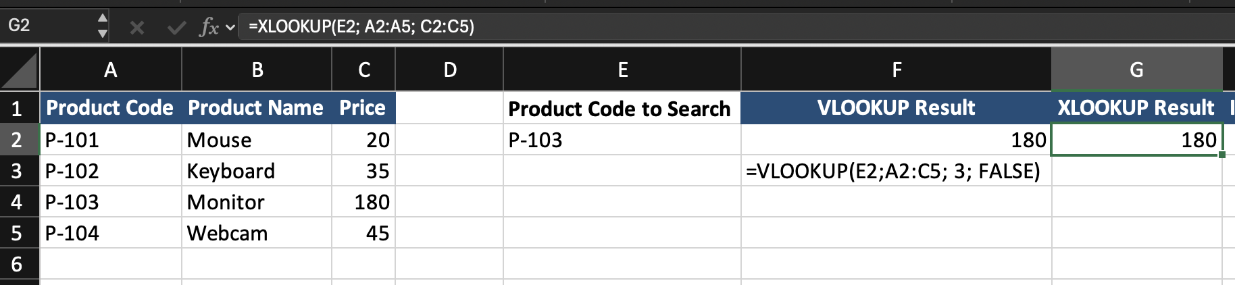Select row 6 header
The height and width of the screenshot is (285, 1235).
pos(18,264)
